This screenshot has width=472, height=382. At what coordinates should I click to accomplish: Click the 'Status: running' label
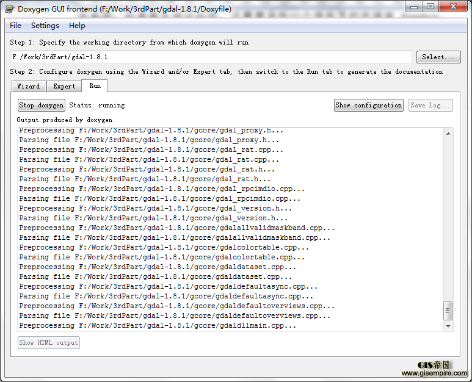[97, 106]
